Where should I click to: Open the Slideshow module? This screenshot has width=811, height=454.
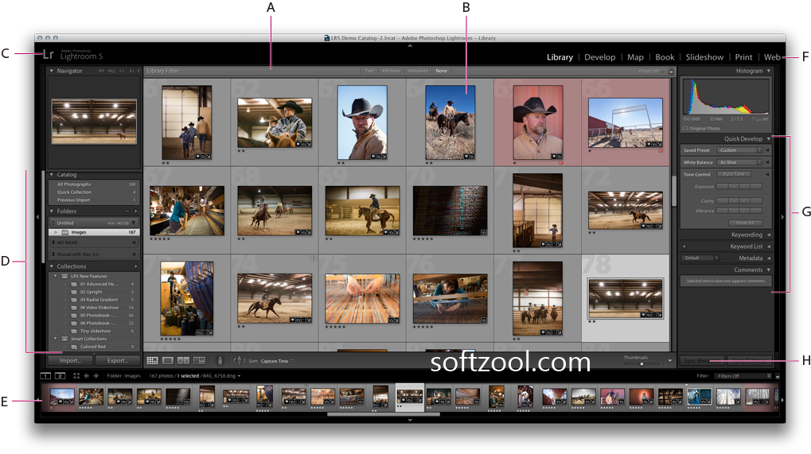(704, 57)
